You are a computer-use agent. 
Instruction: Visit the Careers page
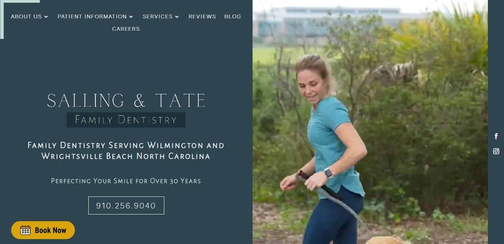[126, 29]
